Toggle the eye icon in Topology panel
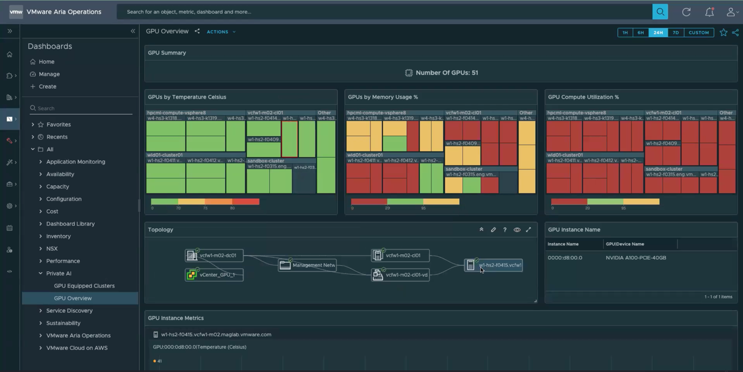Image resolution: width=743 pixels, height=372 pixels. 517,230
